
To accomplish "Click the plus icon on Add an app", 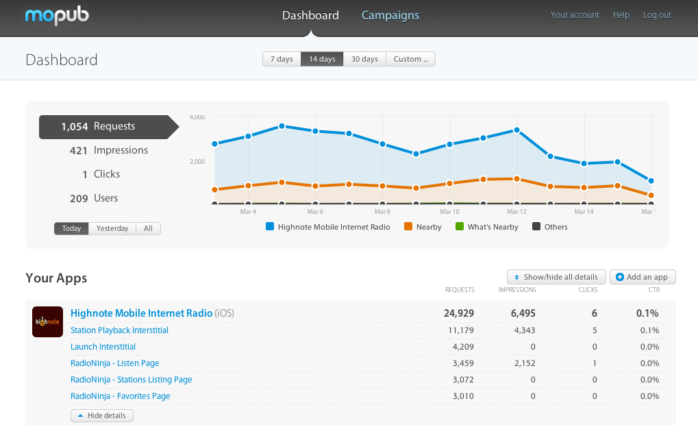I will pyautogui.click(x=619, y=277).
